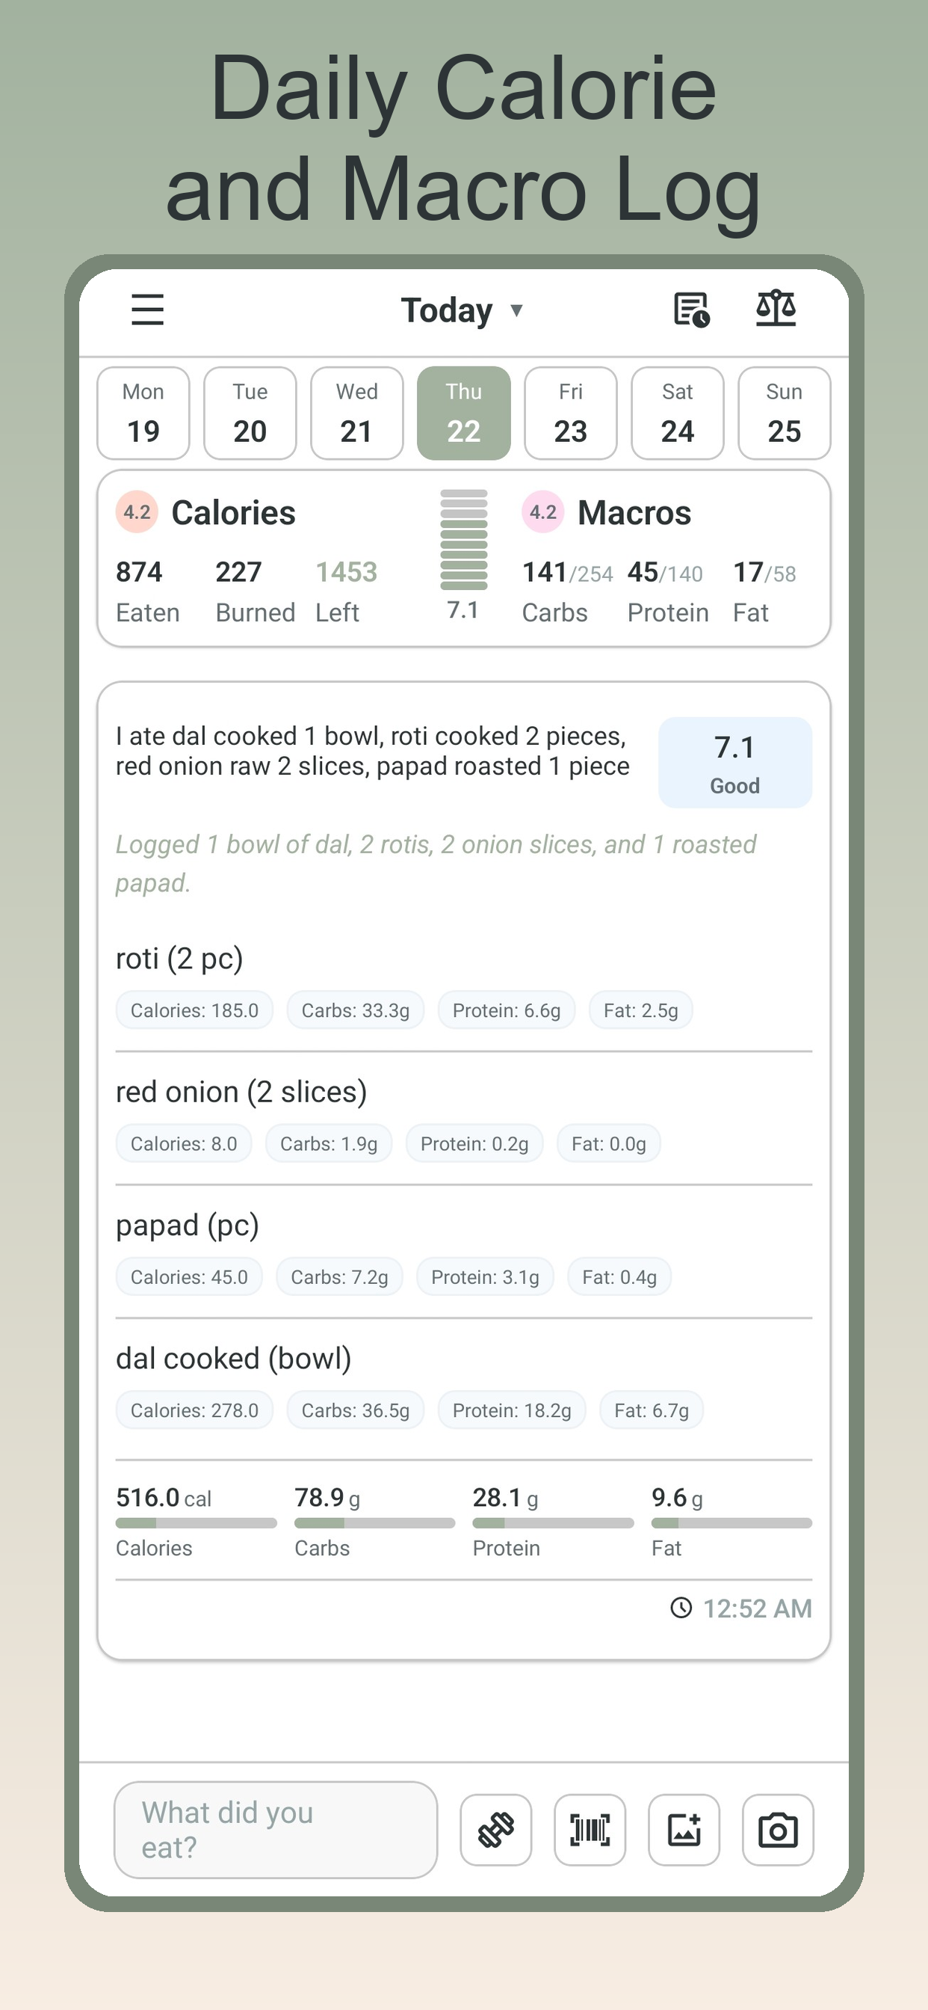This screenshot has height=2010, width=928.
Task: Switch to Saturday 24
Action: tap(677, 413)
